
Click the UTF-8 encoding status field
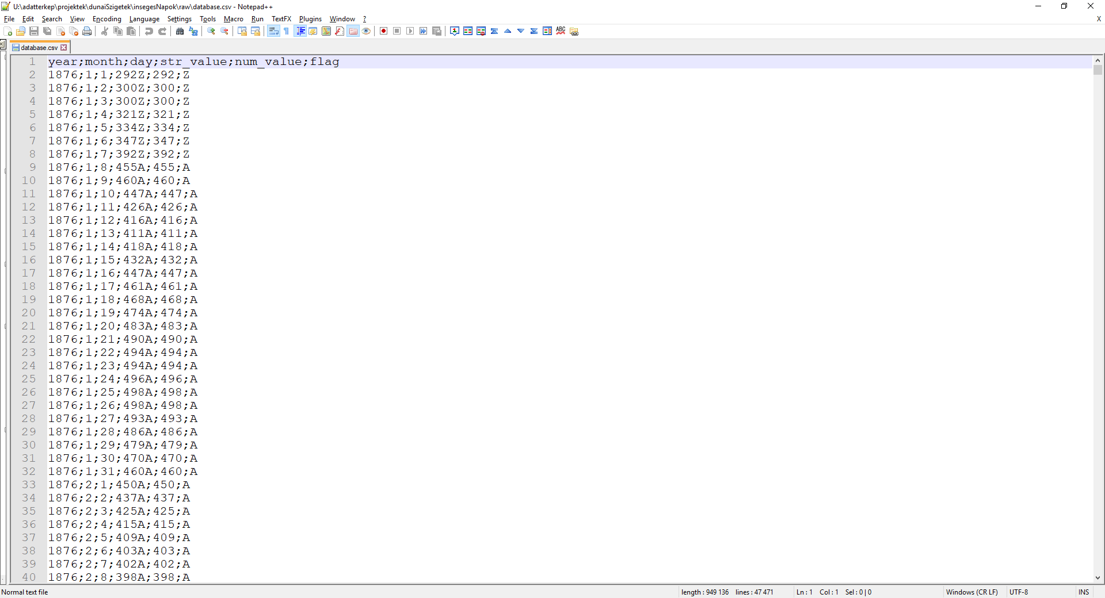pyautogui.click(x=1019, y=592)
